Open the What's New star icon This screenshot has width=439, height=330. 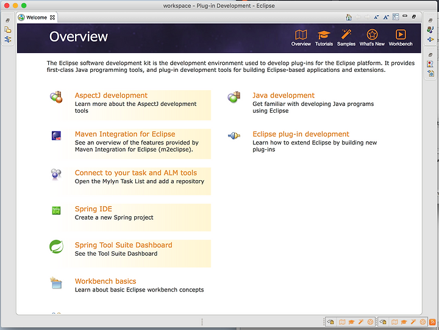[x=372, y=35]
